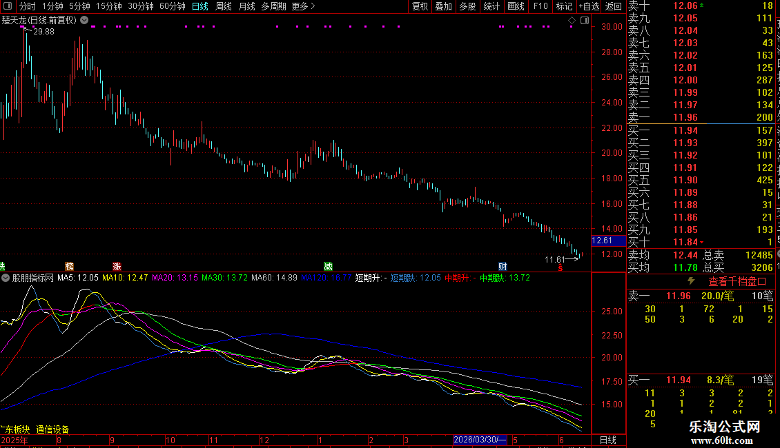Activate the 画线 drawing tool
The image size is (780, 448).
pyautogui.click(x=516, y=6)
